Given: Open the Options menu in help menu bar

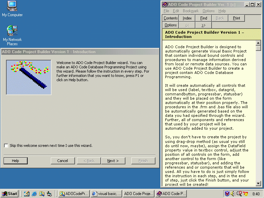Looking at the screenshot, I should [x=209, y=11].
